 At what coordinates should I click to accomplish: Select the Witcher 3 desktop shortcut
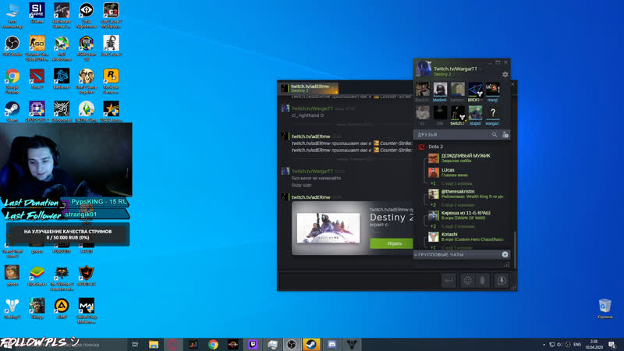62,278
